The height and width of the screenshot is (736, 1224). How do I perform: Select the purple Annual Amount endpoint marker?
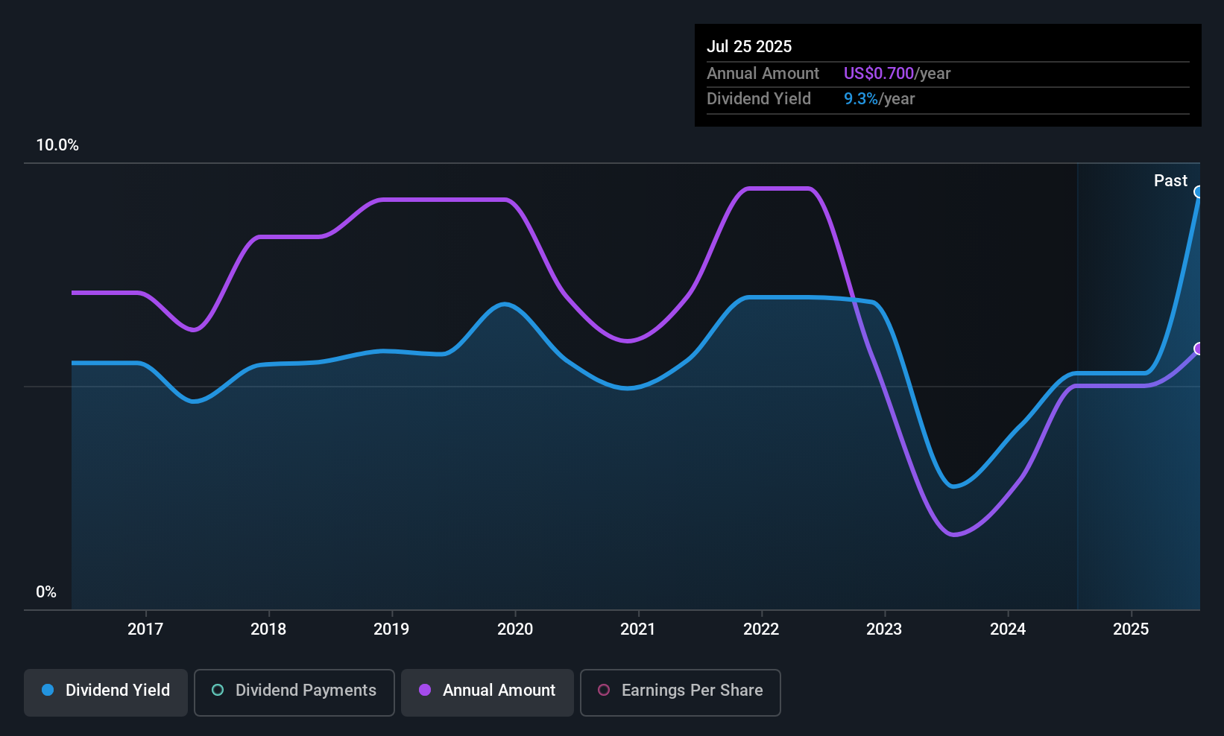coord(1199,349)
